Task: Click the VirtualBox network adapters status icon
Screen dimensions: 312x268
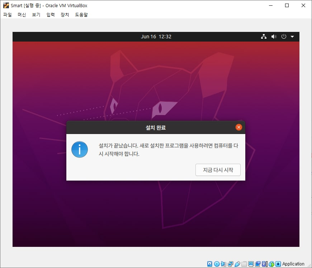Action: [x=231, y=264]
